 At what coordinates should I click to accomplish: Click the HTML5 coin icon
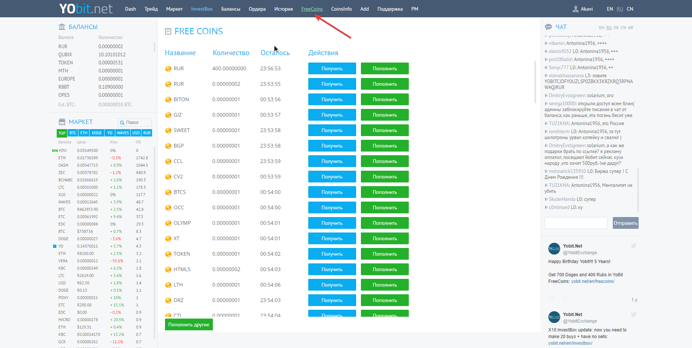[168, 269]
